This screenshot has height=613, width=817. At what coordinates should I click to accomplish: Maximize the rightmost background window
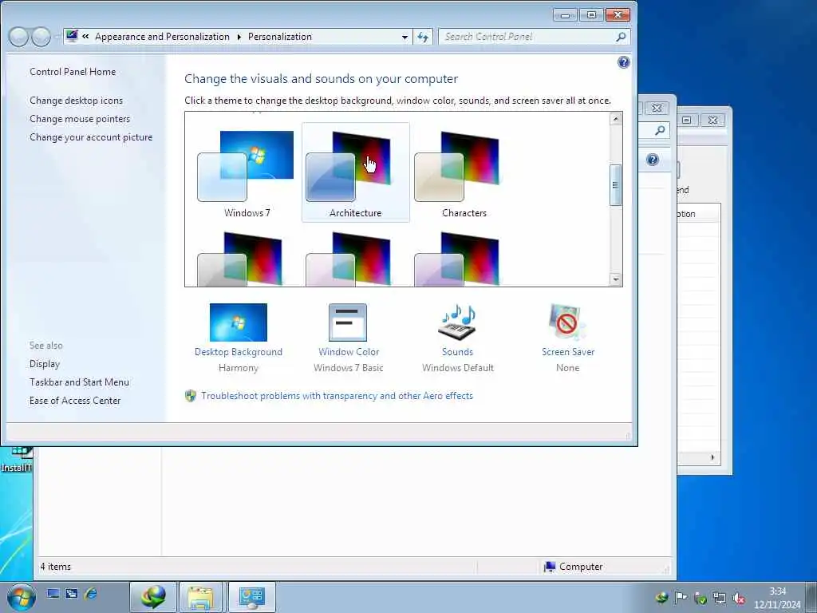687,120
